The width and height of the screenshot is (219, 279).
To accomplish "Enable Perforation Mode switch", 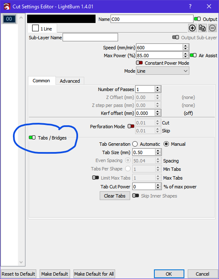I will 131,126.
